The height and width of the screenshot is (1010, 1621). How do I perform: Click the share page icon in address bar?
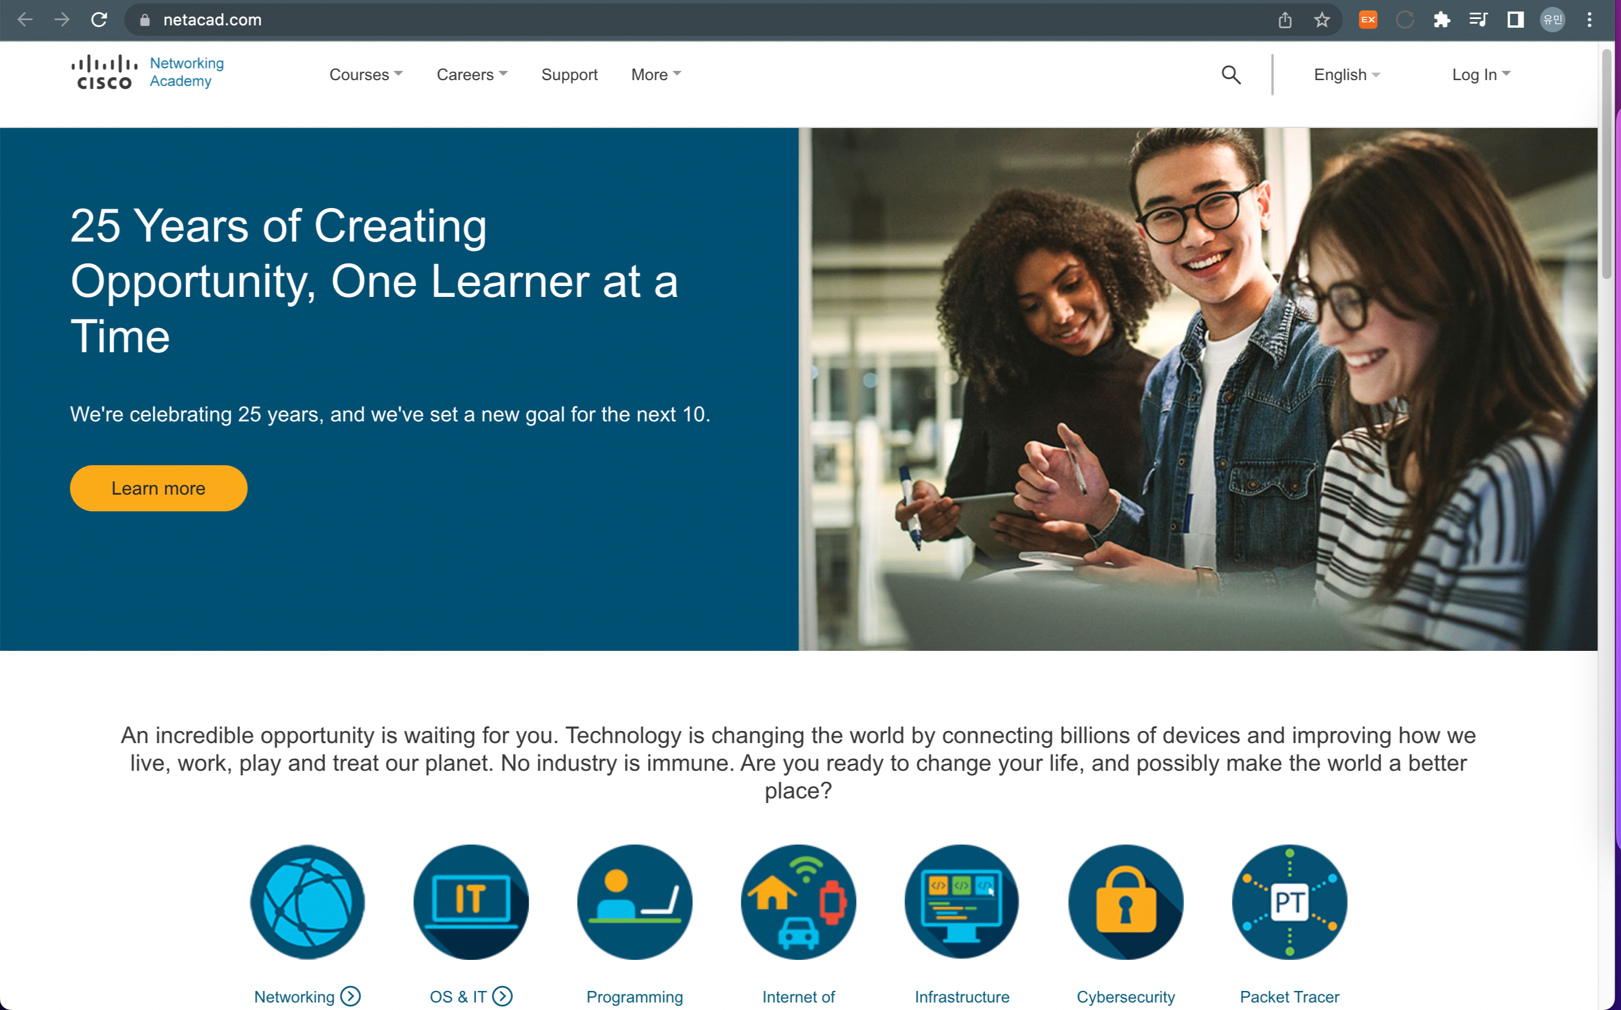point(1285,20)
